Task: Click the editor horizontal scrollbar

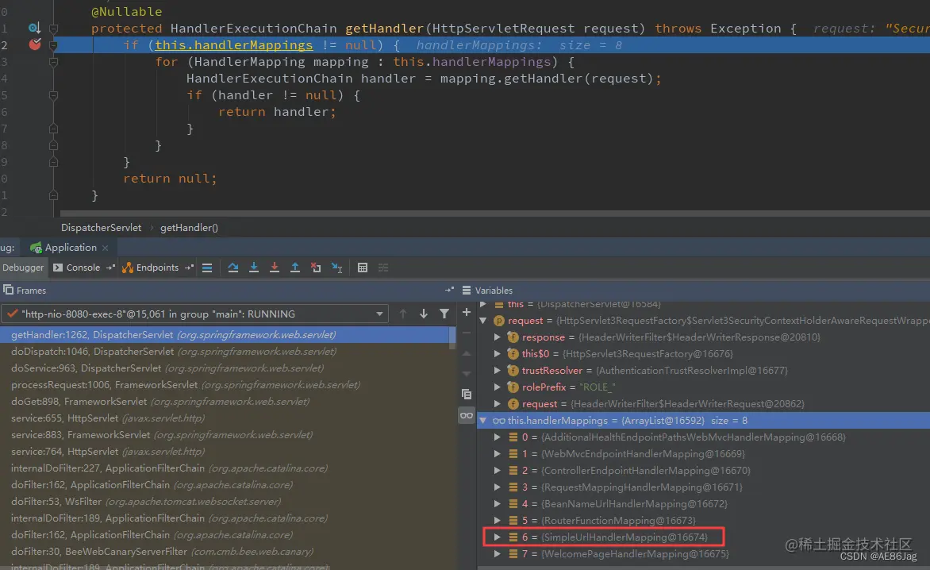Action: pos(494,213)
